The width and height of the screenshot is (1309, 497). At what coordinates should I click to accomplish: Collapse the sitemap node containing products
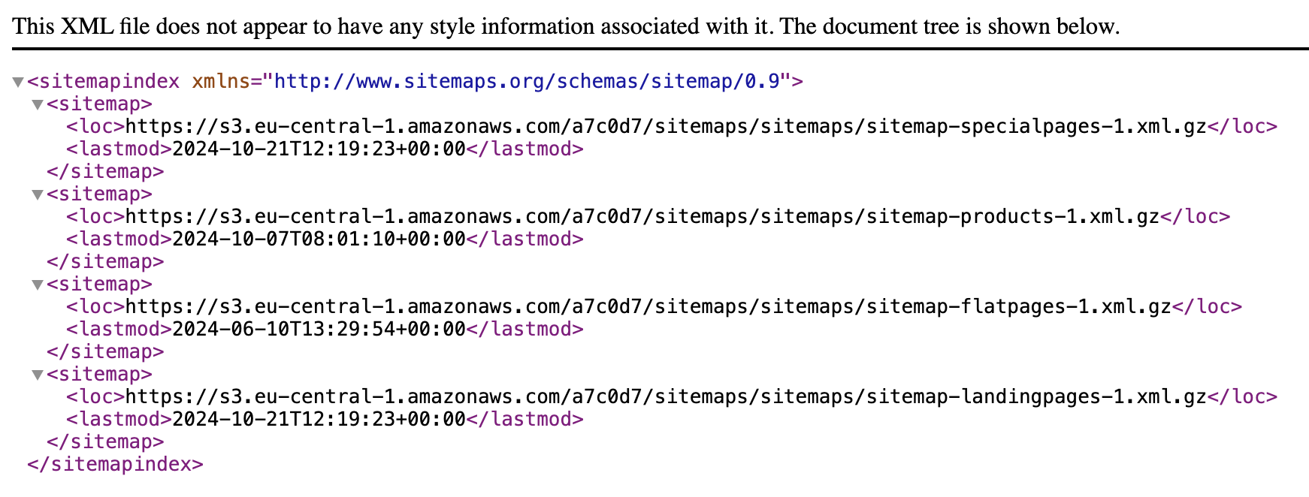point(37,194)
